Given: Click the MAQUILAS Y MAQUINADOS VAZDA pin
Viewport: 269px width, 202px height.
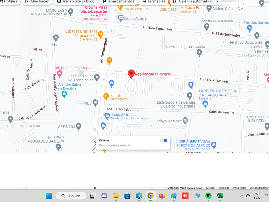Looking at the screenshot, I should pos(71,12).
